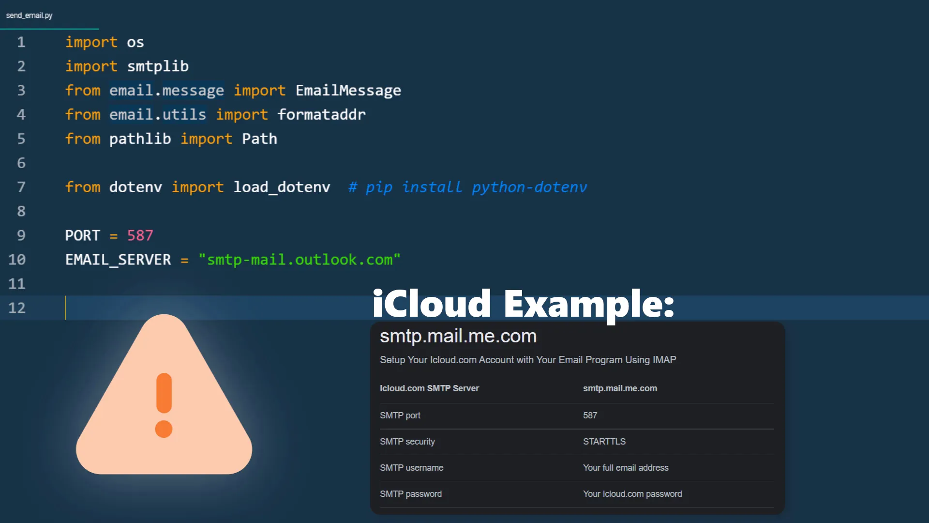Click the STARTTLS security value
The image size is (929, 523).
(x=604, y=441)
